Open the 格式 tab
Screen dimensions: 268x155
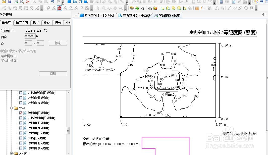(x=36, y=23)
